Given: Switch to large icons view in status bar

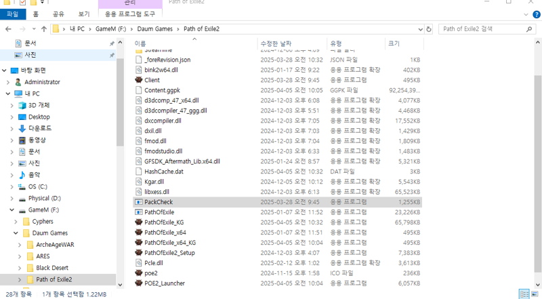Looking at the screenshot, I should [535, 294].
